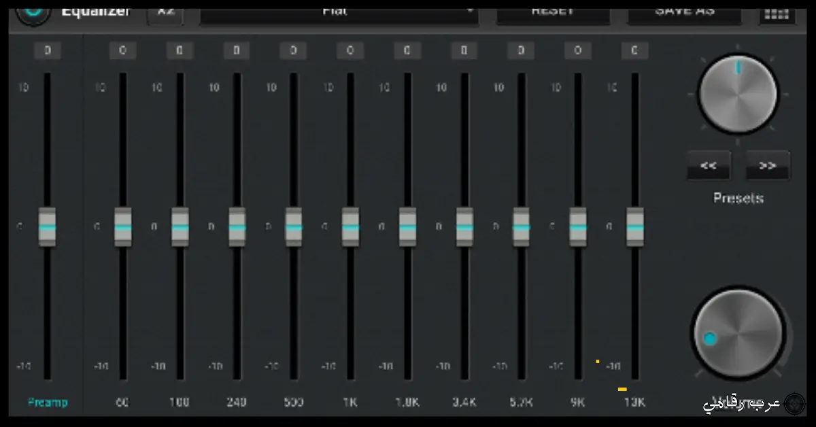Click the Presets label
This screenshot has height=427, width=816.
tap(737, 197)
